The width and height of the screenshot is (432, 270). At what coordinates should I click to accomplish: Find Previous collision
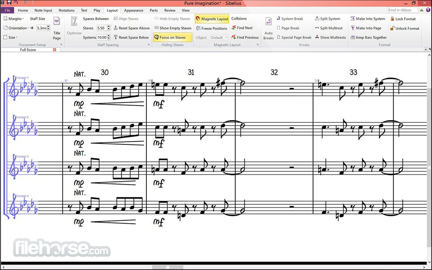[x=245, y=37]
